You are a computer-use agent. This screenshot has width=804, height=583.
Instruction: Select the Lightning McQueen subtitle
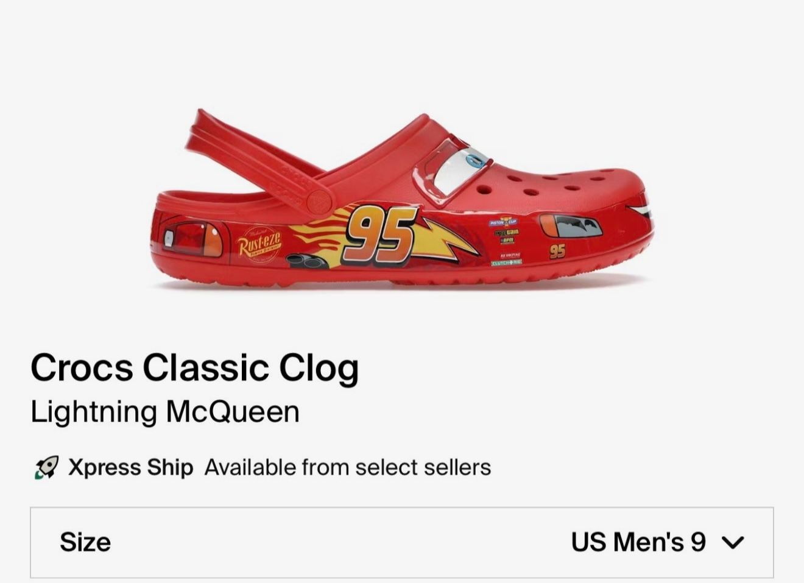165,411
